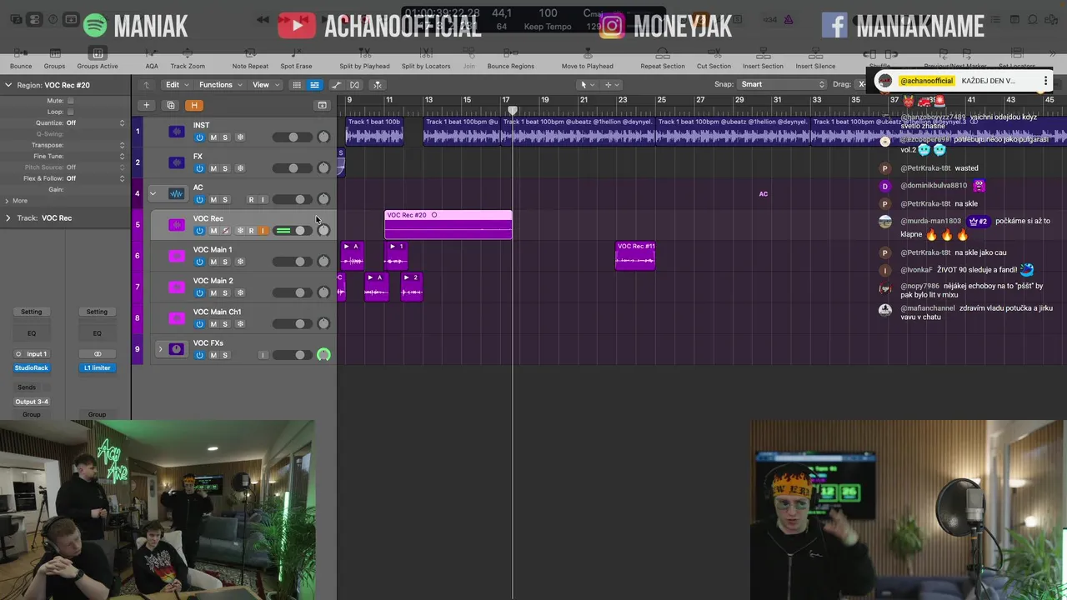The width and height of the screenshot is (1067, 600).
Task: Click the Output 3-4 routing button
Action: tap(32, 402)
